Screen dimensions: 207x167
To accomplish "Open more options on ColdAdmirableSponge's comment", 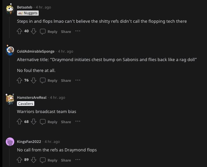I will click(x=78, y=80).
